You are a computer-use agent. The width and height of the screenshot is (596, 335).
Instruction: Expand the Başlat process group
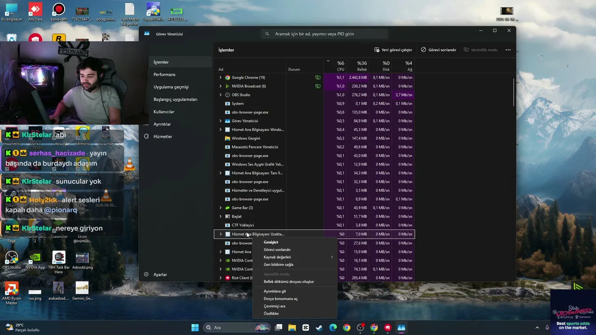(221, 216)
